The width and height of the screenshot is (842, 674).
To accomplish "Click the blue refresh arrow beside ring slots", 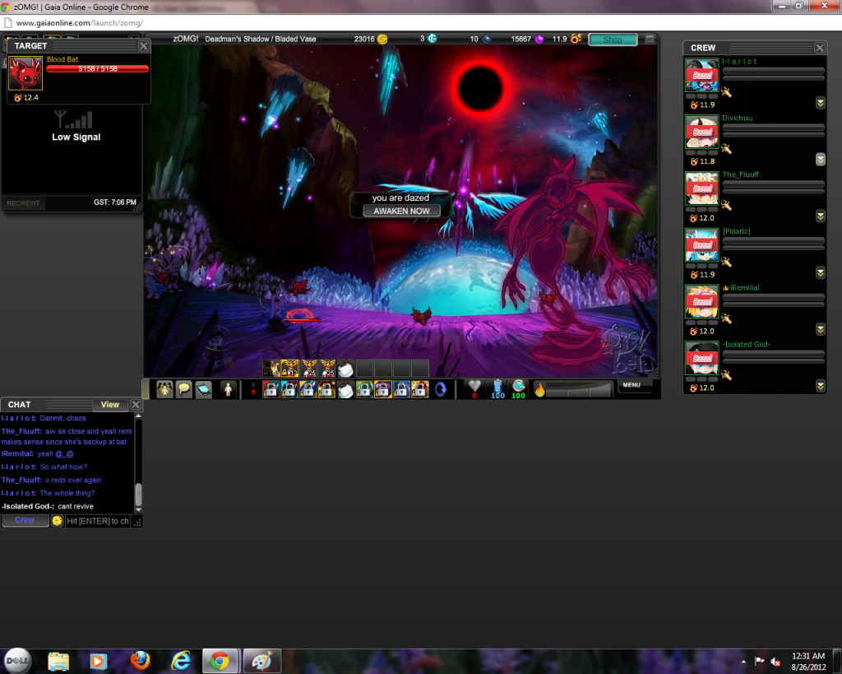I will [441, 388].
